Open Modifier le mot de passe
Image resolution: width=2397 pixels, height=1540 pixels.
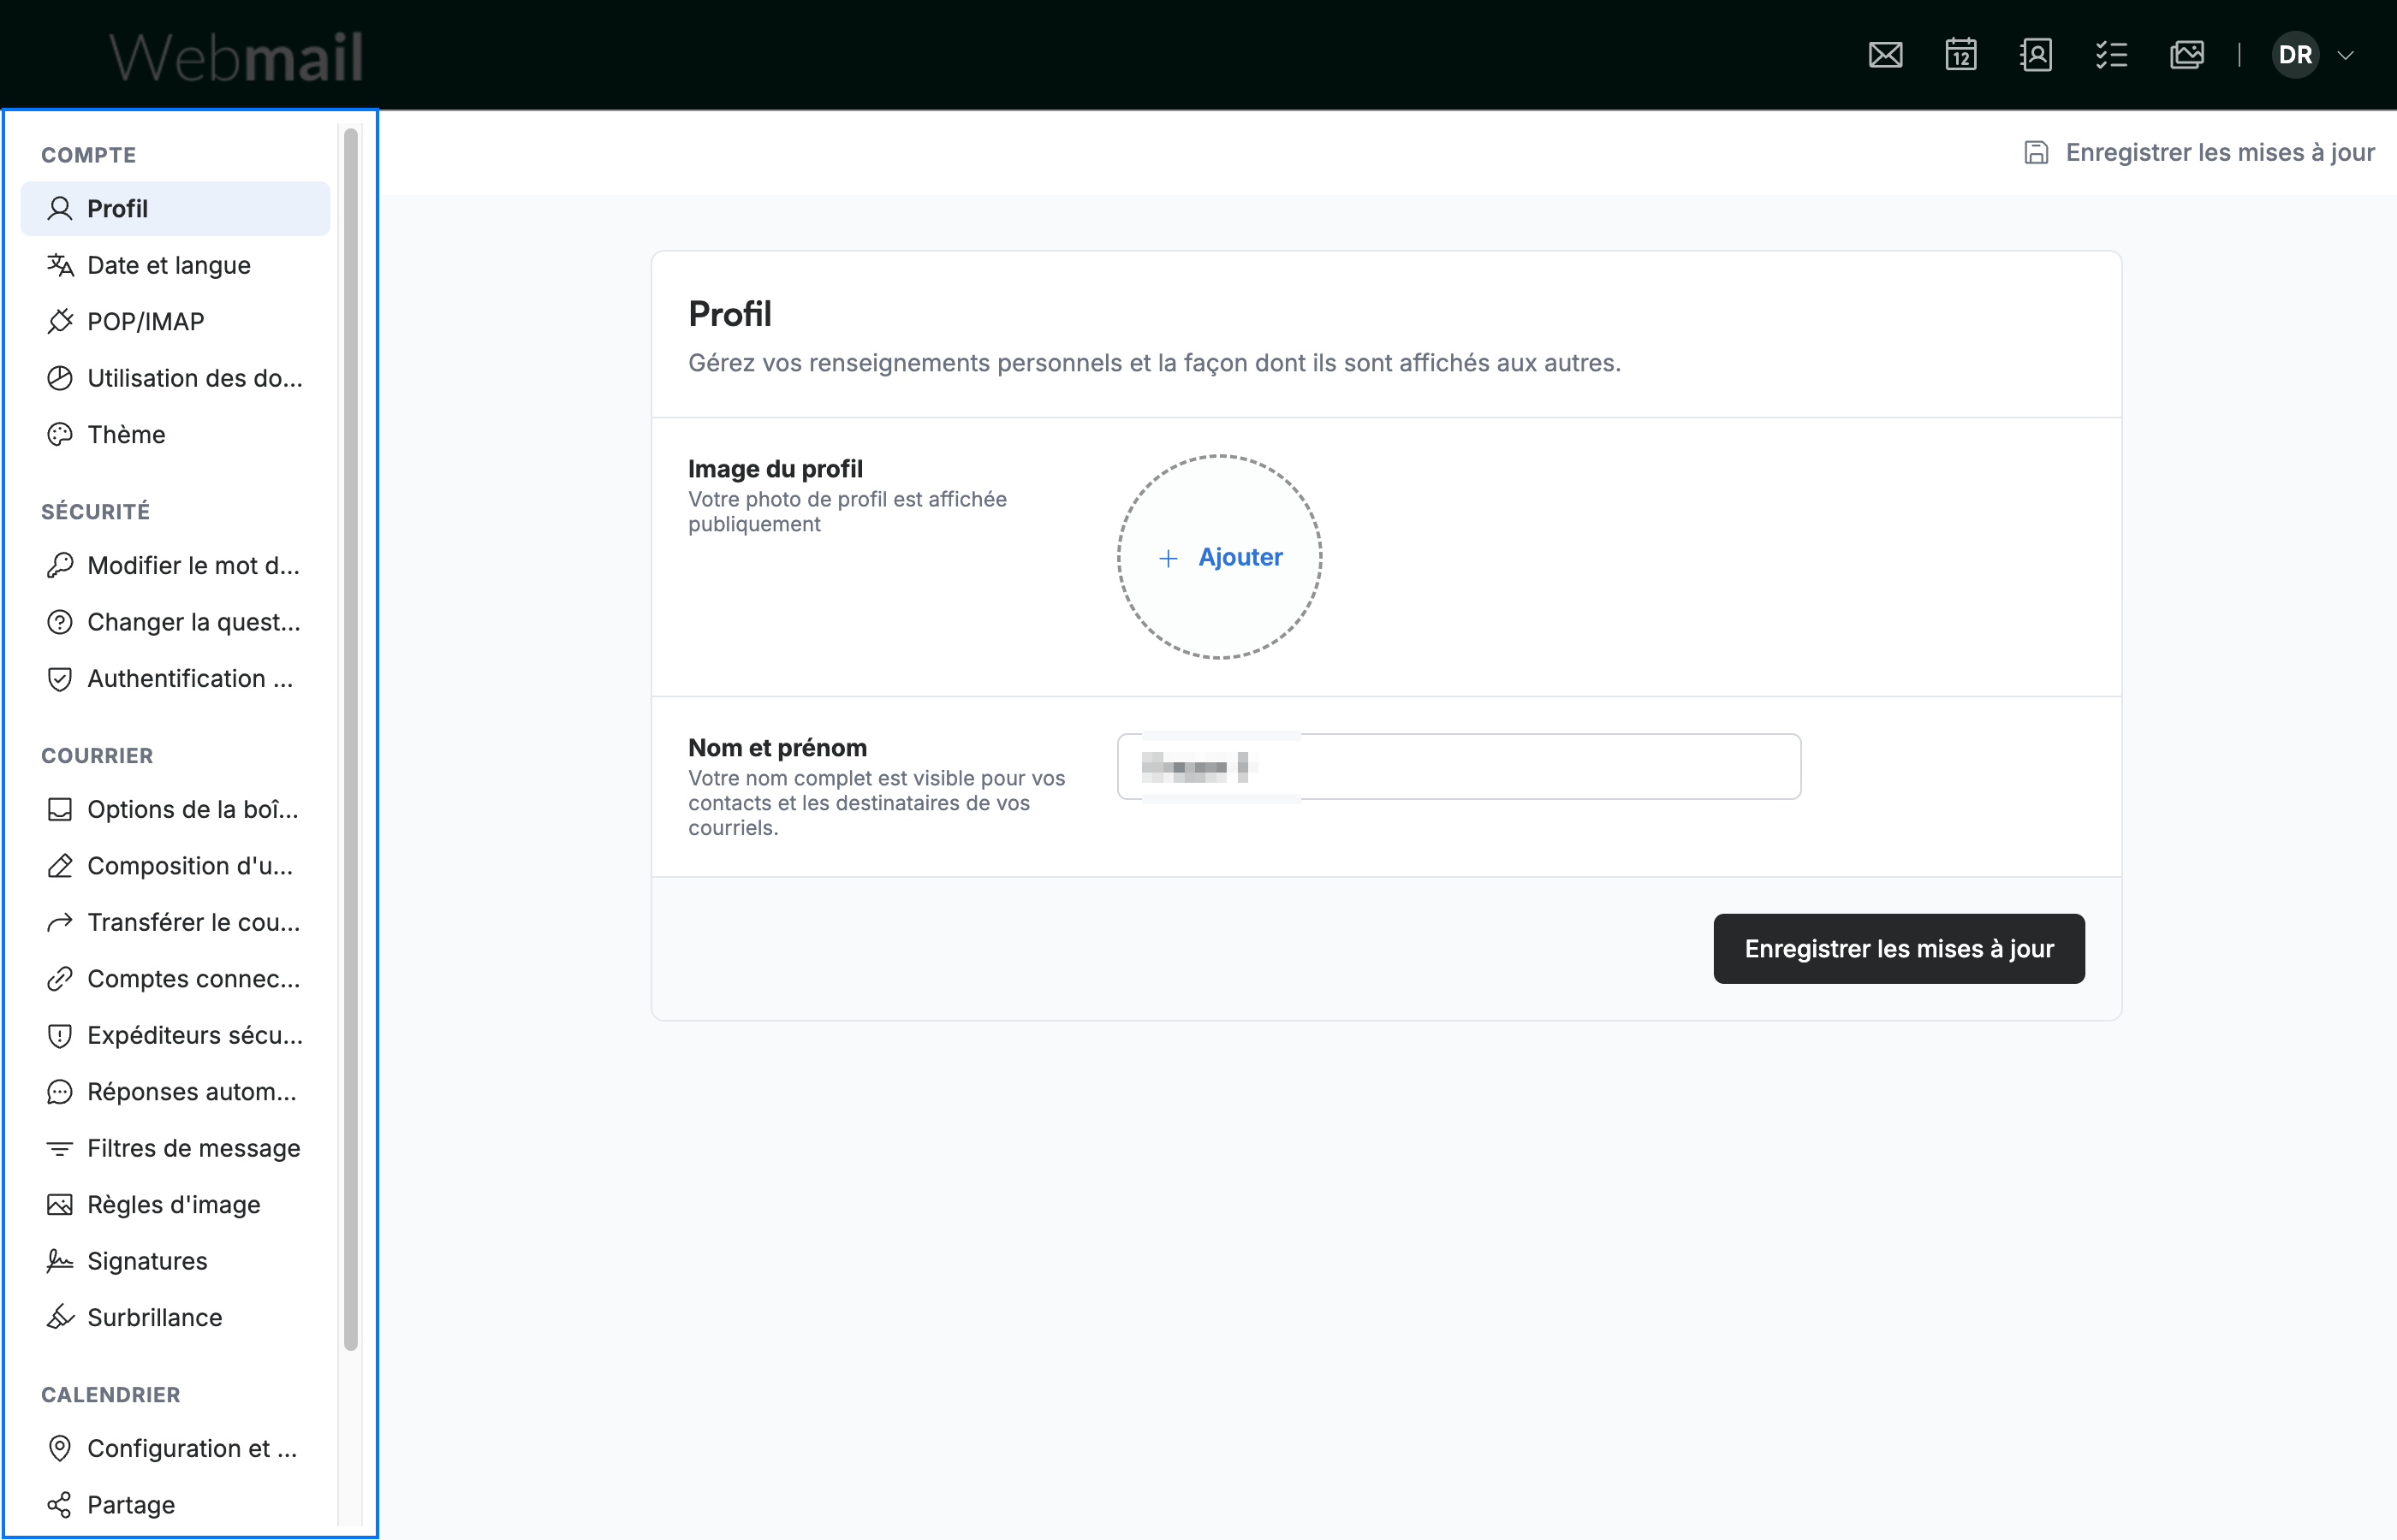pos(175,565)
